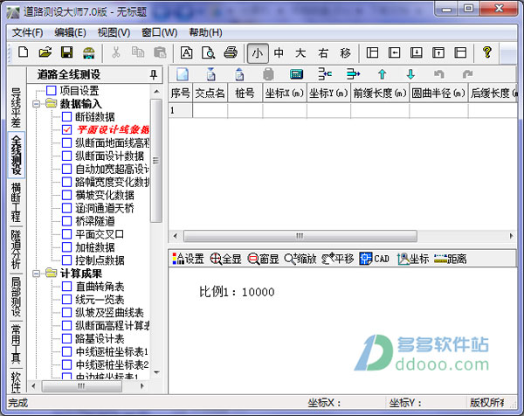Viewport: 524px width, 416px height.
Task: Select the 缩放 zoom tool
Action: click(300, 259)
